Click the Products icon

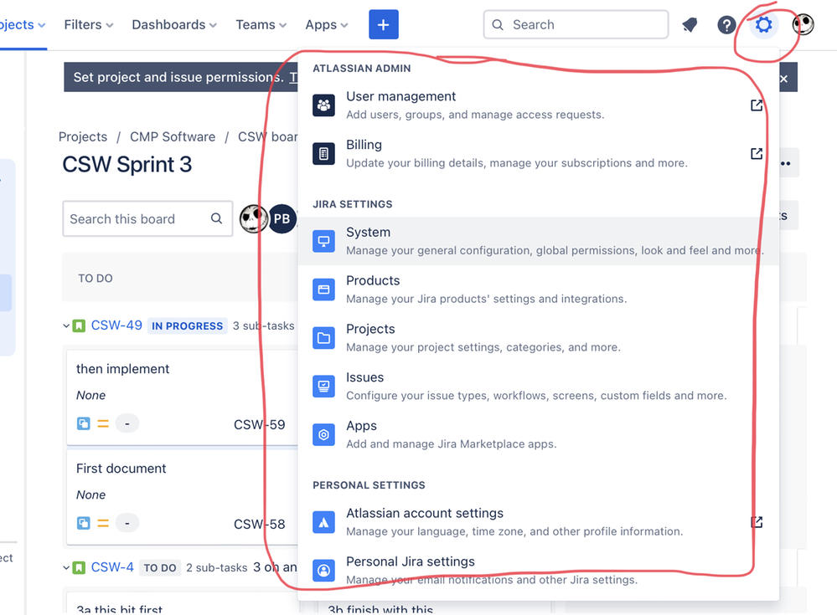323,290
